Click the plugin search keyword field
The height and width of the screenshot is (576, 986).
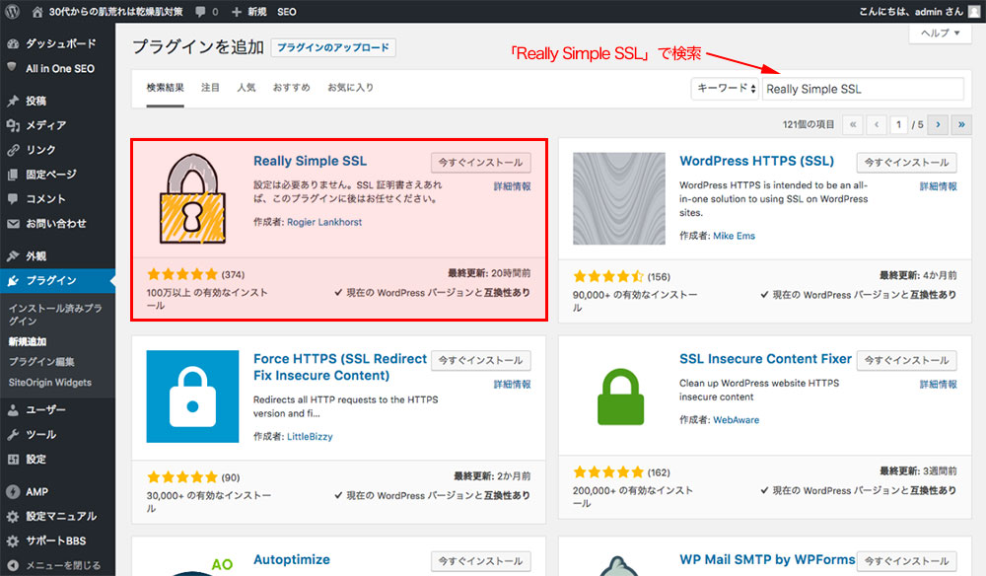coord(863,89)
